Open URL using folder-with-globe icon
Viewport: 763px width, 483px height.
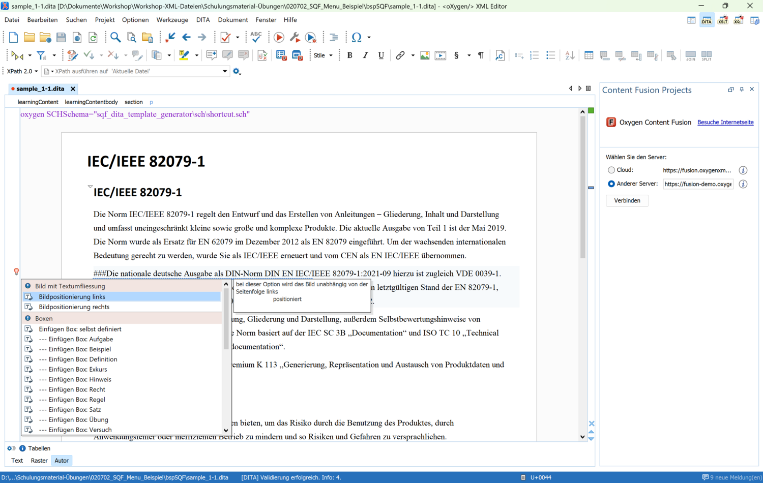point(45,37)
